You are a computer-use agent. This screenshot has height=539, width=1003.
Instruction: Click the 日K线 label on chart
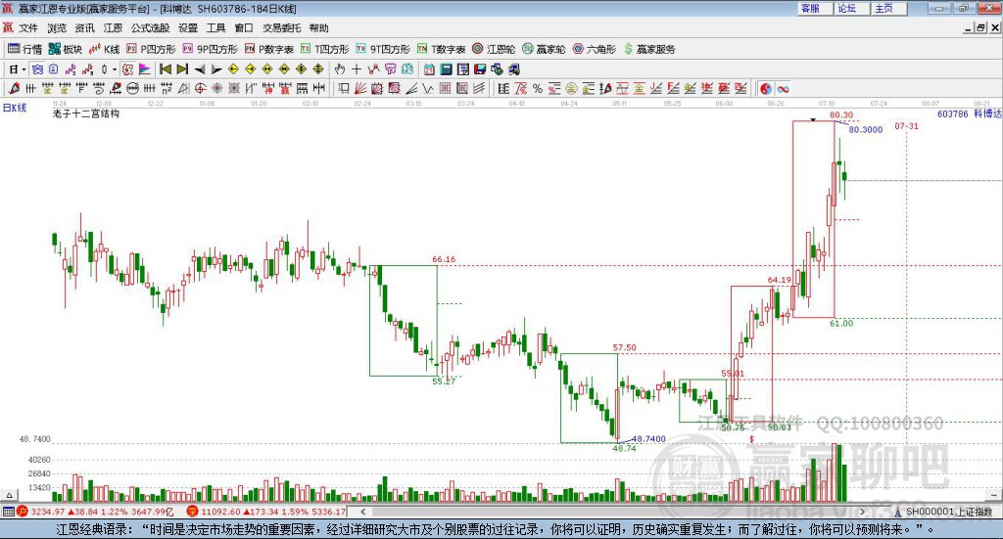[x=14, y=108]
